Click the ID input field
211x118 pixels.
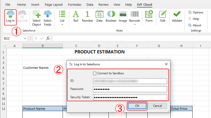(130, 81)
